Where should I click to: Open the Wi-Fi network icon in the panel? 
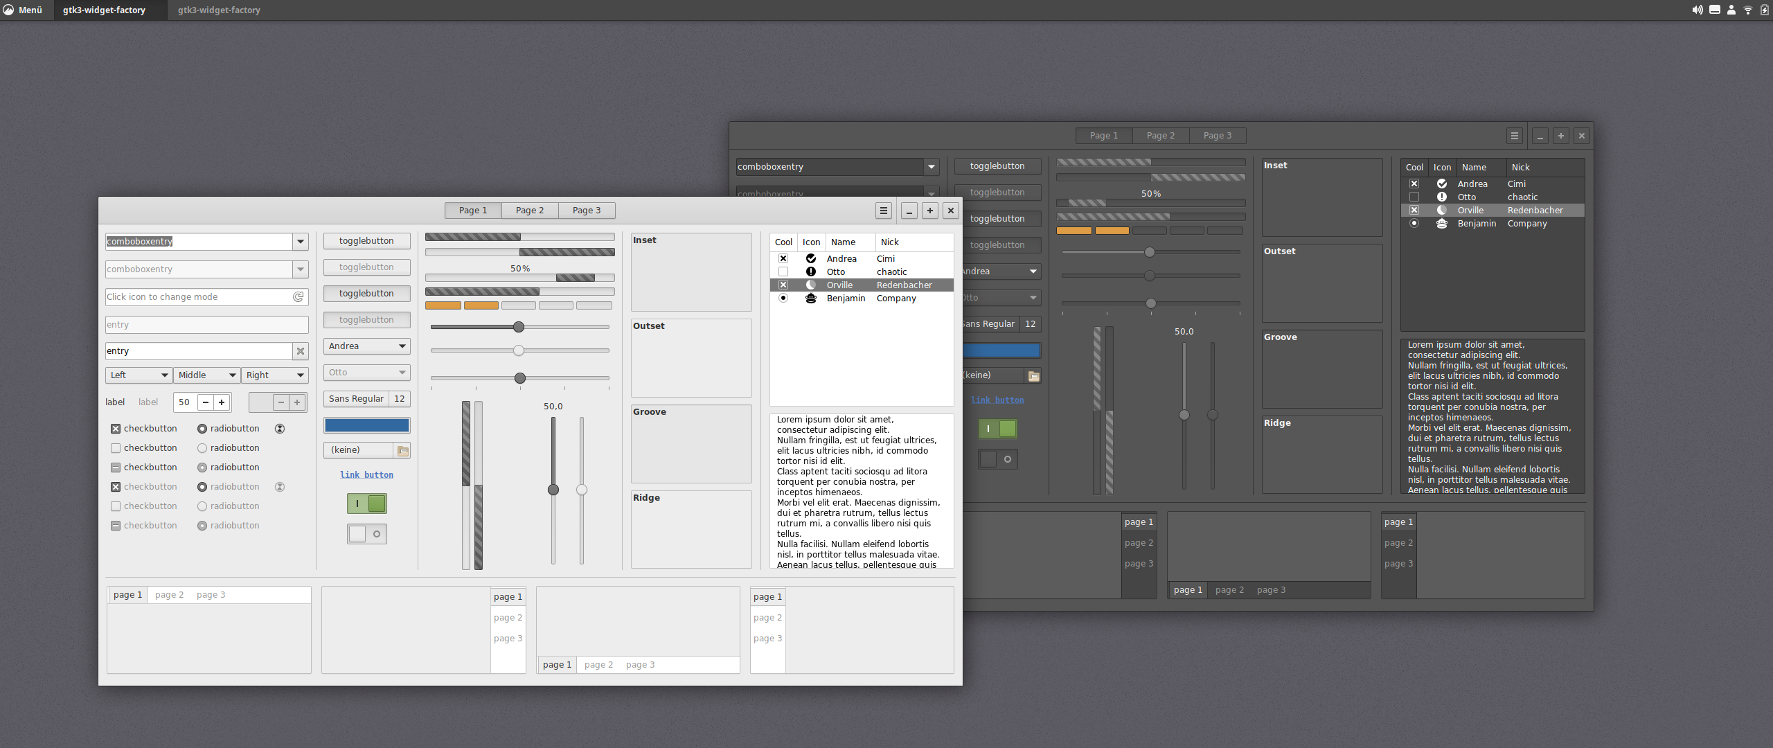[1748, 10]
